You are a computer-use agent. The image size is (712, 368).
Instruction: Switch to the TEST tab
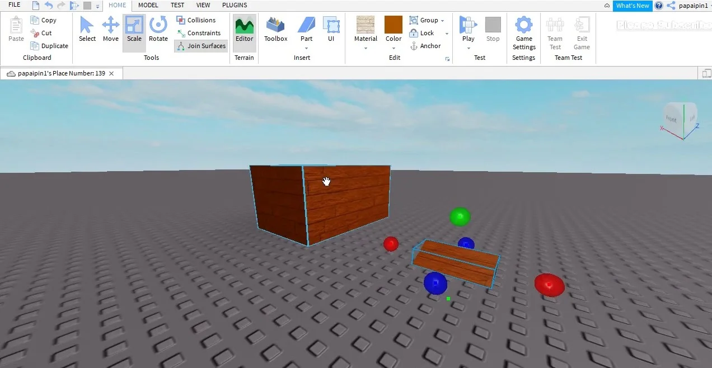pyautogui.click(x=177, y=5)
